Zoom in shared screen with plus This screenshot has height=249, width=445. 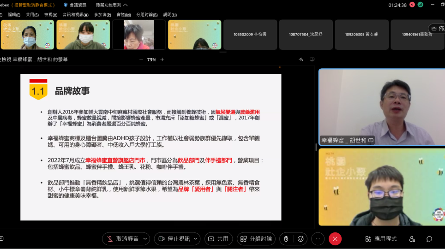point(162,59)
